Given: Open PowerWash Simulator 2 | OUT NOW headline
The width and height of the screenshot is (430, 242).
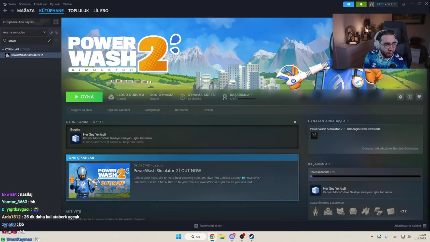Looking at the screenshot, I should (x=167, y=171).
